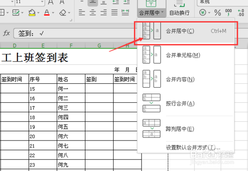
Task: Expand the currency symbol dropdown arrow
Action: [209, 13]
